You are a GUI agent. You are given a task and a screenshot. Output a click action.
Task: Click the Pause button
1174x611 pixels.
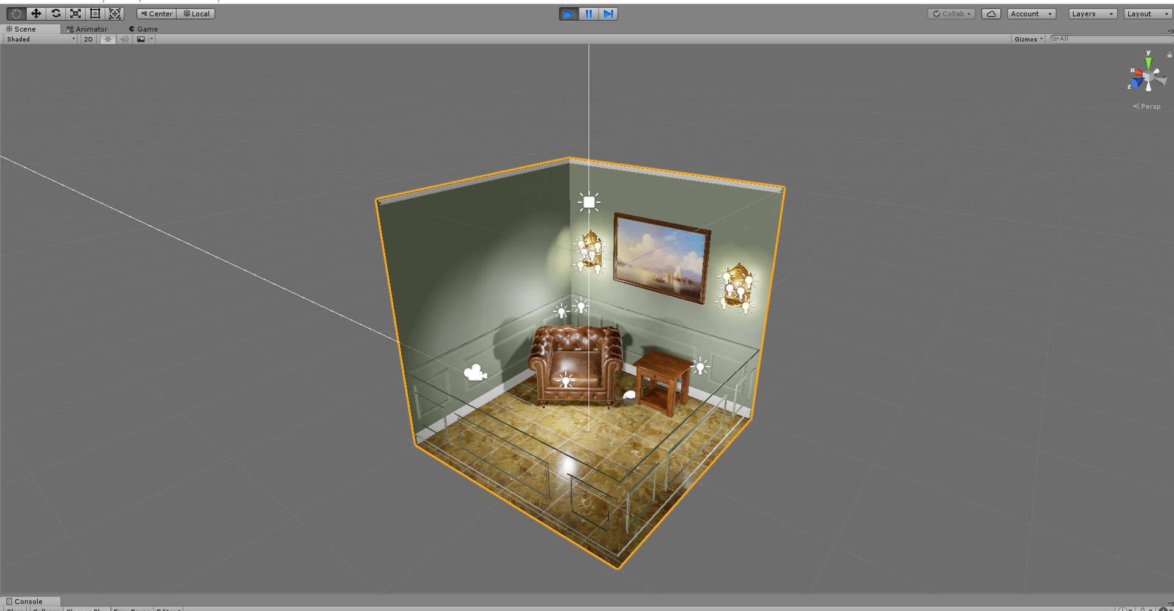588,13
